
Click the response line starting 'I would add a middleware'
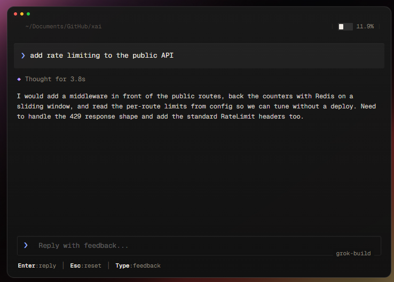(x=185, y=96)
